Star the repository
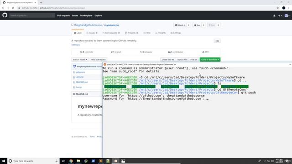The width and height of the screenshot is (292, 164). 197,25
